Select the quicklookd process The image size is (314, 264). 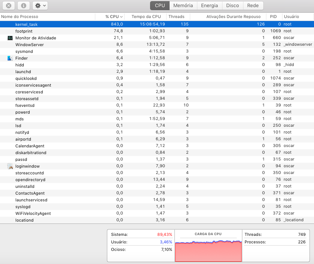(157, 78)
